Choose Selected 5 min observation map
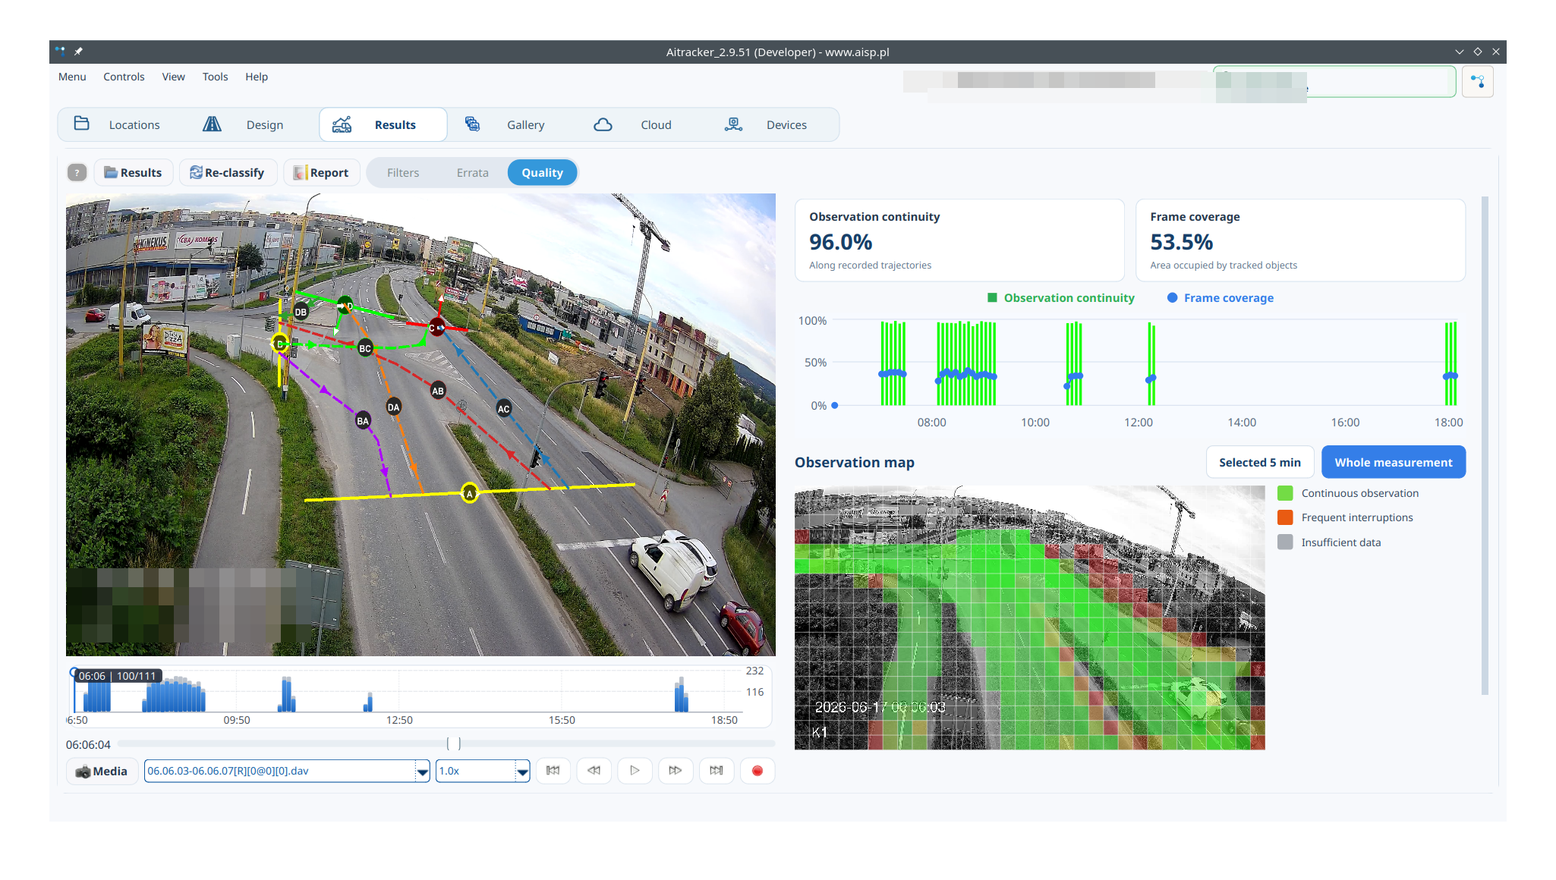 1260,462
